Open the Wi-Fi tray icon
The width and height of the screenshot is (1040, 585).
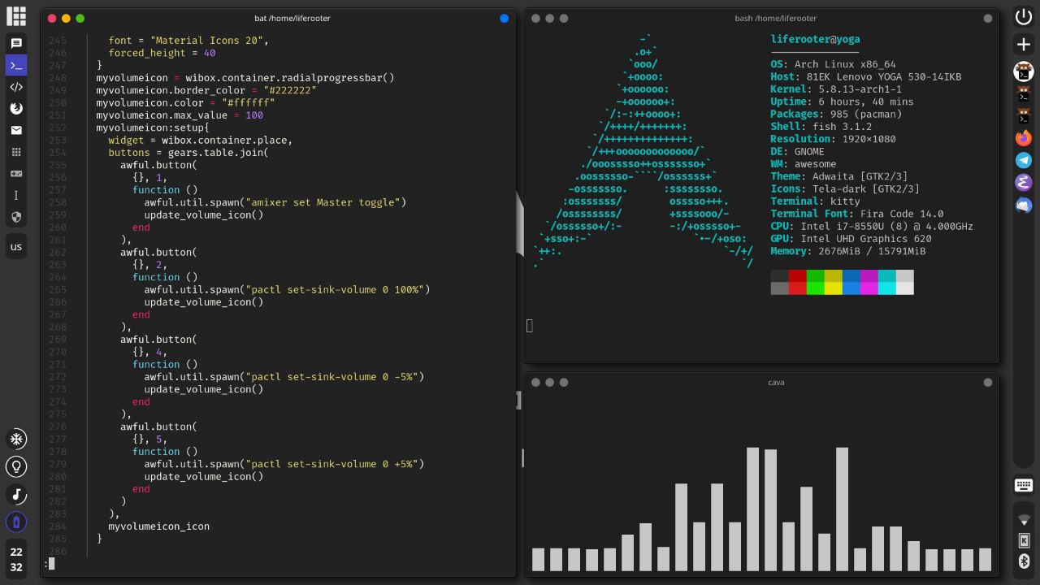point(1024,519)
